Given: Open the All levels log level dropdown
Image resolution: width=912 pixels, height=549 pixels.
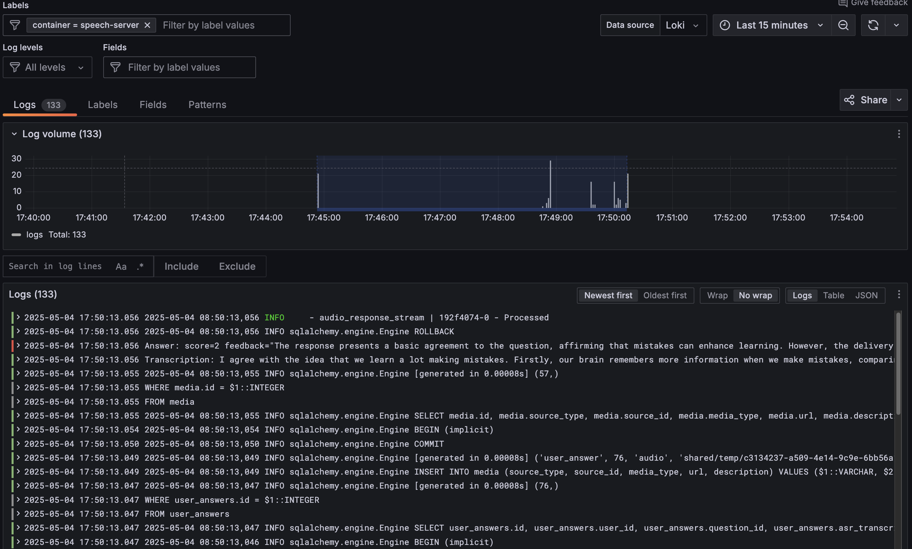Looking at the screenshot, I should (x=47, y=67).
